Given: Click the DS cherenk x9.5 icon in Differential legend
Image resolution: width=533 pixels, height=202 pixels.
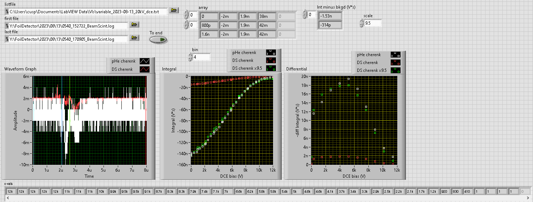Looking at the screenshot, I should [395, 70].
